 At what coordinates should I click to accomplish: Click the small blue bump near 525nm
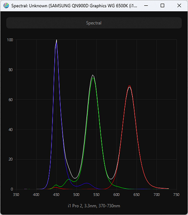(86, 183)
